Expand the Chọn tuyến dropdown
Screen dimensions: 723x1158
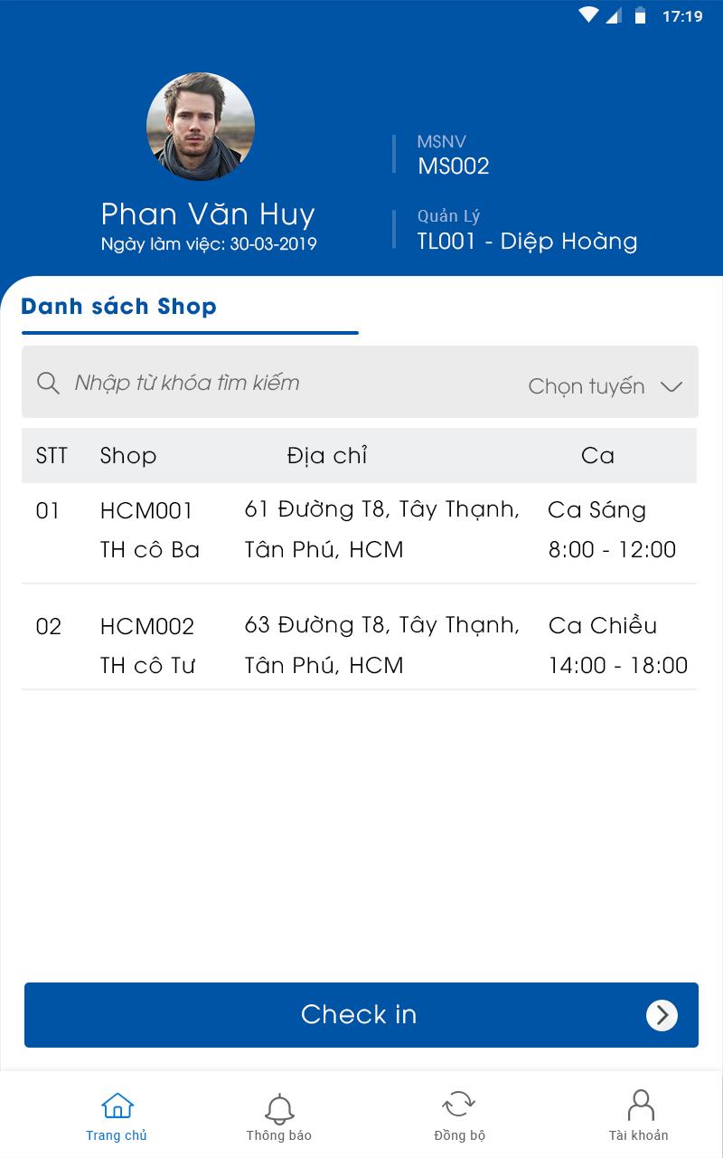[x=606, y=386]
